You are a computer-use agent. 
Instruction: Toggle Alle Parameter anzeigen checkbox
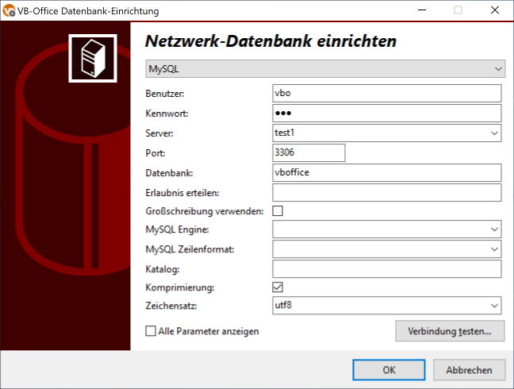(151, 331)
